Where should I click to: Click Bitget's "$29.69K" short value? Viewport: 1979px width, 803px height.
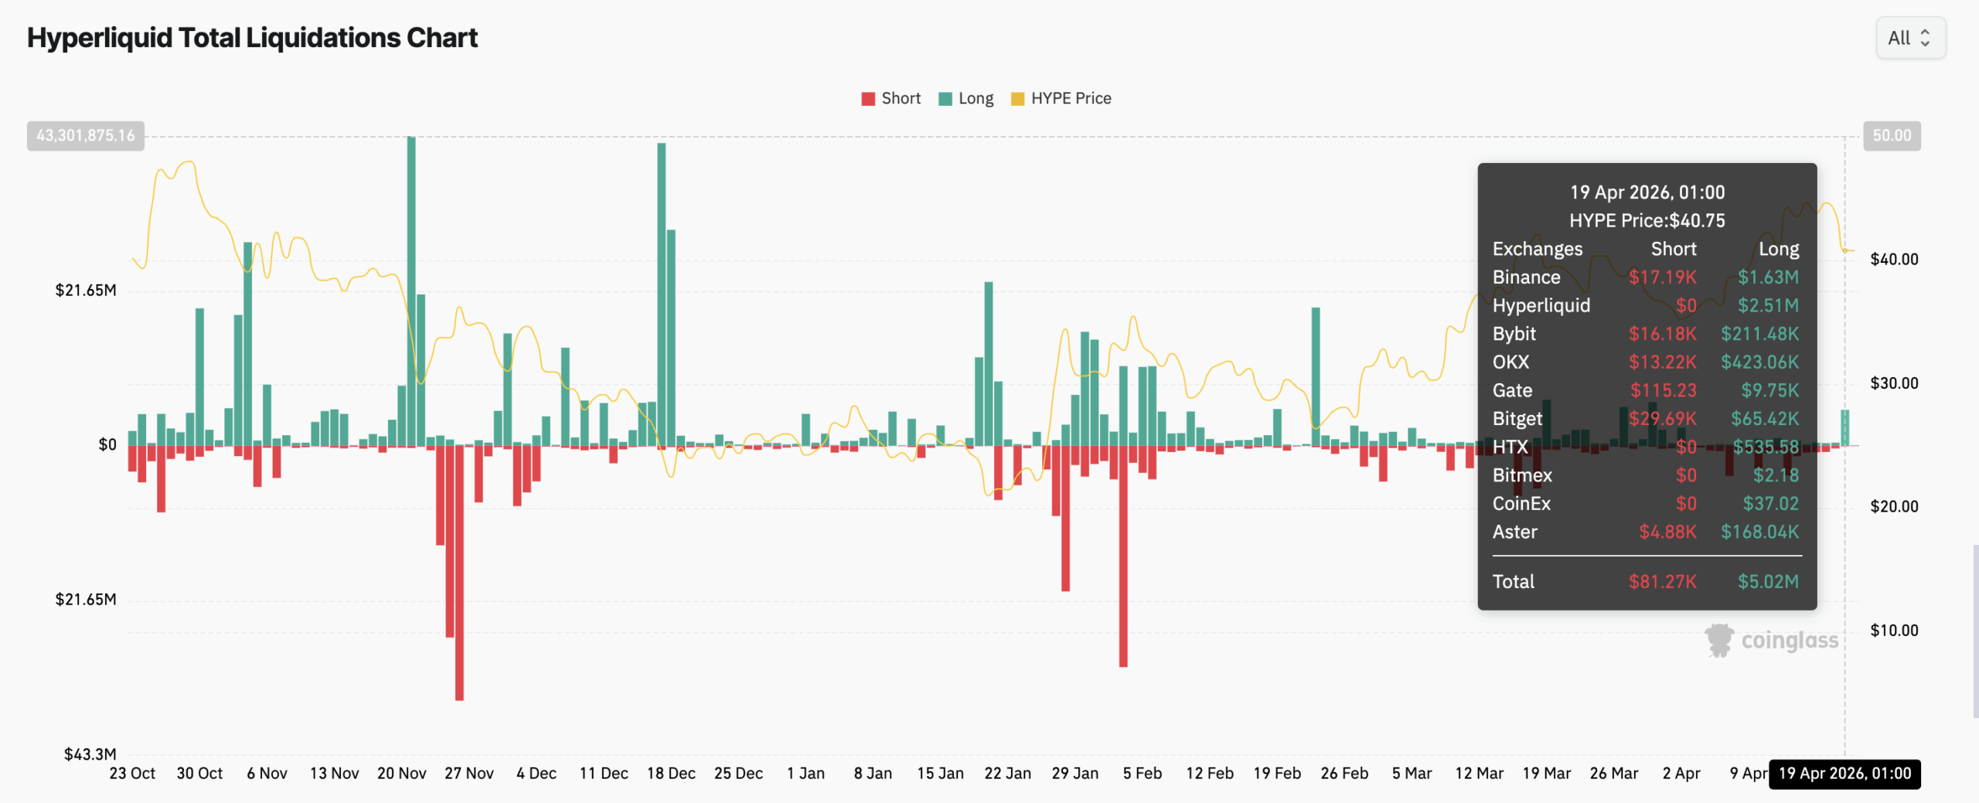click(1663, 419)
